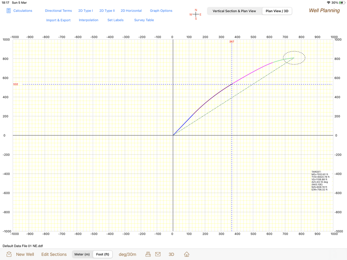Screen dimensions: 347x260
Task: Click the 532 horizontal cursor label
Action: [16, 84]
